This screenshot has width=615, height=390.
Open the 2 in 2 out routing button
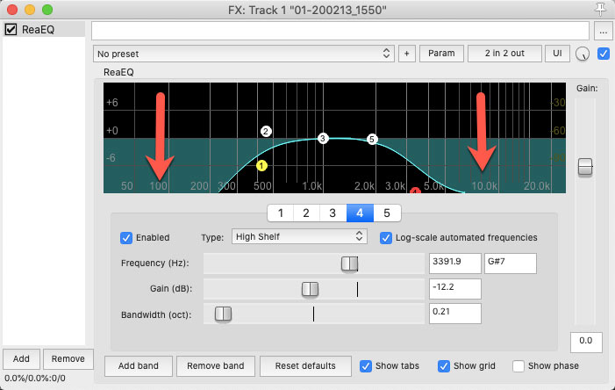(x=504, y=54)
